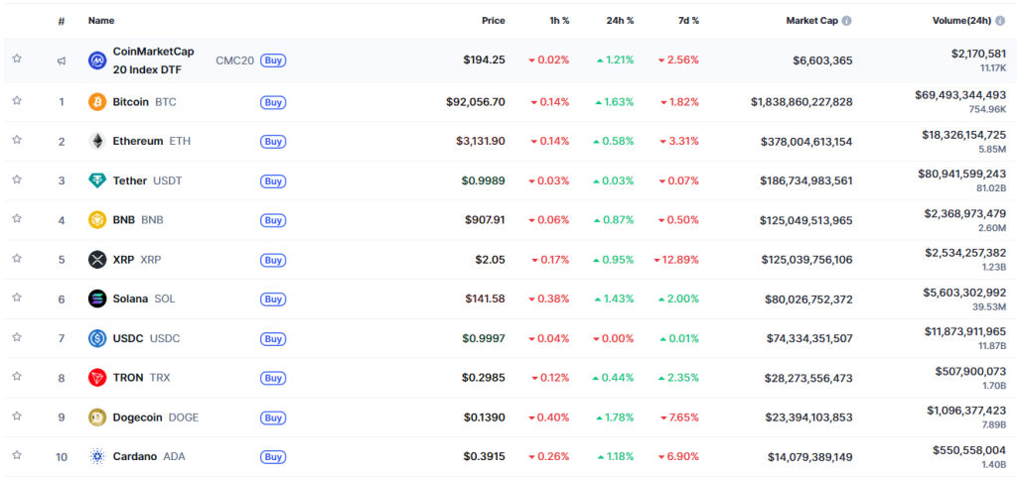The width and height of the screenshot is (1017, 477).
Task: Open the Solana SOL name link
Action: coord(143,299)
